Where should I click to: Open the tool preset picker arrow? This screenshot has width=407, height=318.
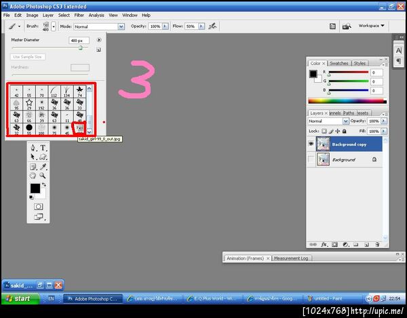coord(19,26)
